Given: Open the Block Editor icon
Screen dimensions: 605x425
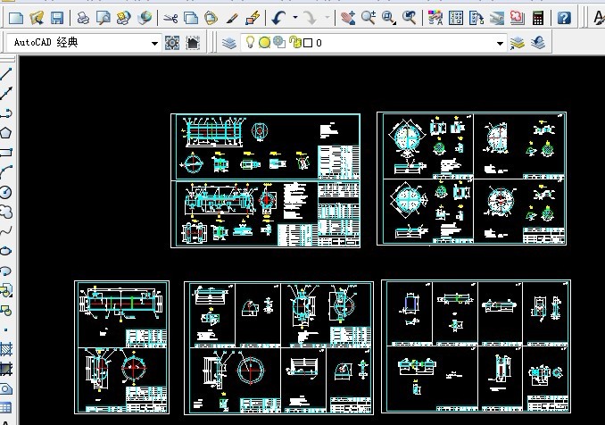Looking at the screenshot, I should click(253, 18).
